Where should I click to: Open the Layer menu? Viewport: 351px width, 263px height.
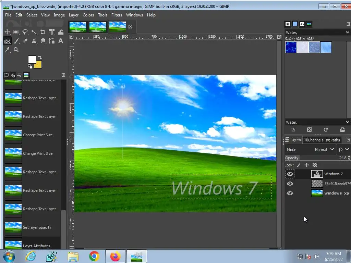pos(74,15)
